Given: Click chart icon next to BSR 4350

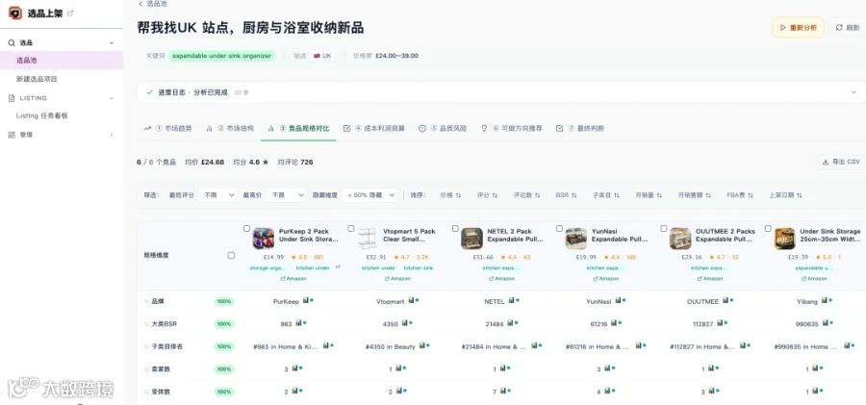Looking at the screenshot, I should click(405, 322).
